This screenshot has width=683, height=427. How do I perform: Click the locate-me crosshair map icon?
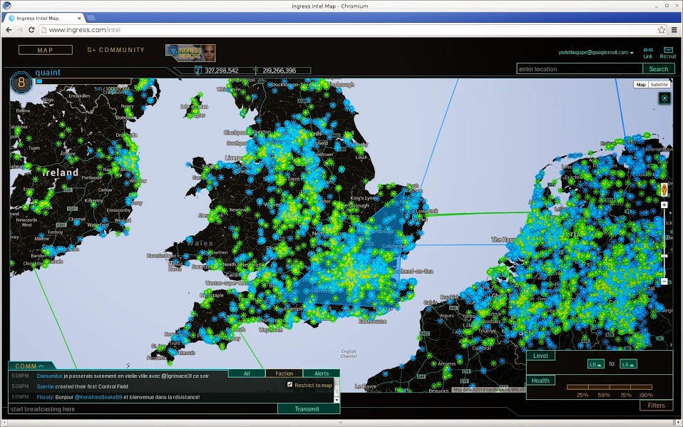point(664,98)
